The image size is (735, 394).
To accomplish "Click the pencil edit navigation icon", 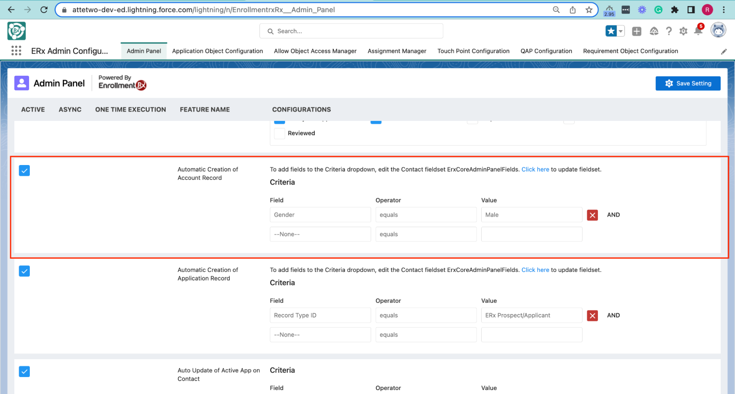I will pos(724,51).
